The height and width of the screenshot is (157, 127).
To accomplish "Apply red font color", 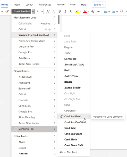I will tap(85, 11).
